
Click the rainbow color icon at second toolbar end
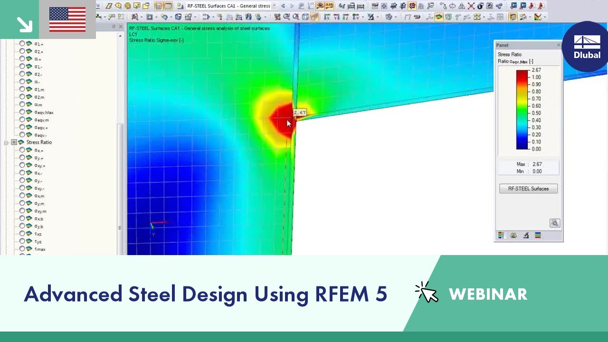click(538, 17)
